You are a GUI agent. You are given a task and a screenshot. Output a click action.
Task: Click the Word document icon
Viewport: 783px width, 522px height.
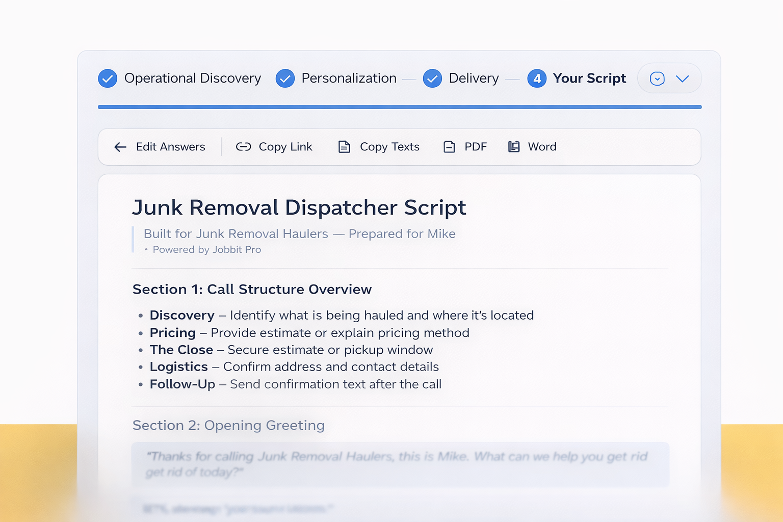(x=514, y=147)
